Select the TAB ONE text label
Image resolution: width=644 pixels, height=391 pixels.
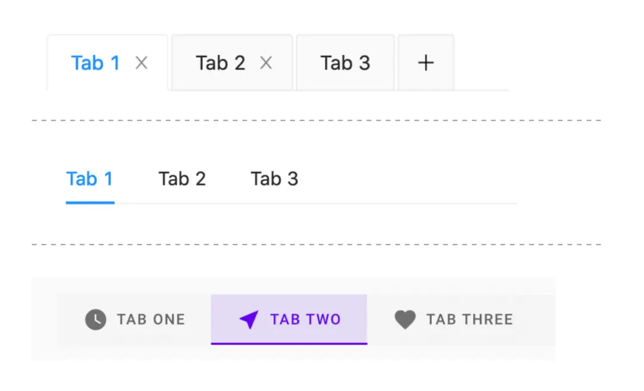pyautogui.click(x=151, y=319)
